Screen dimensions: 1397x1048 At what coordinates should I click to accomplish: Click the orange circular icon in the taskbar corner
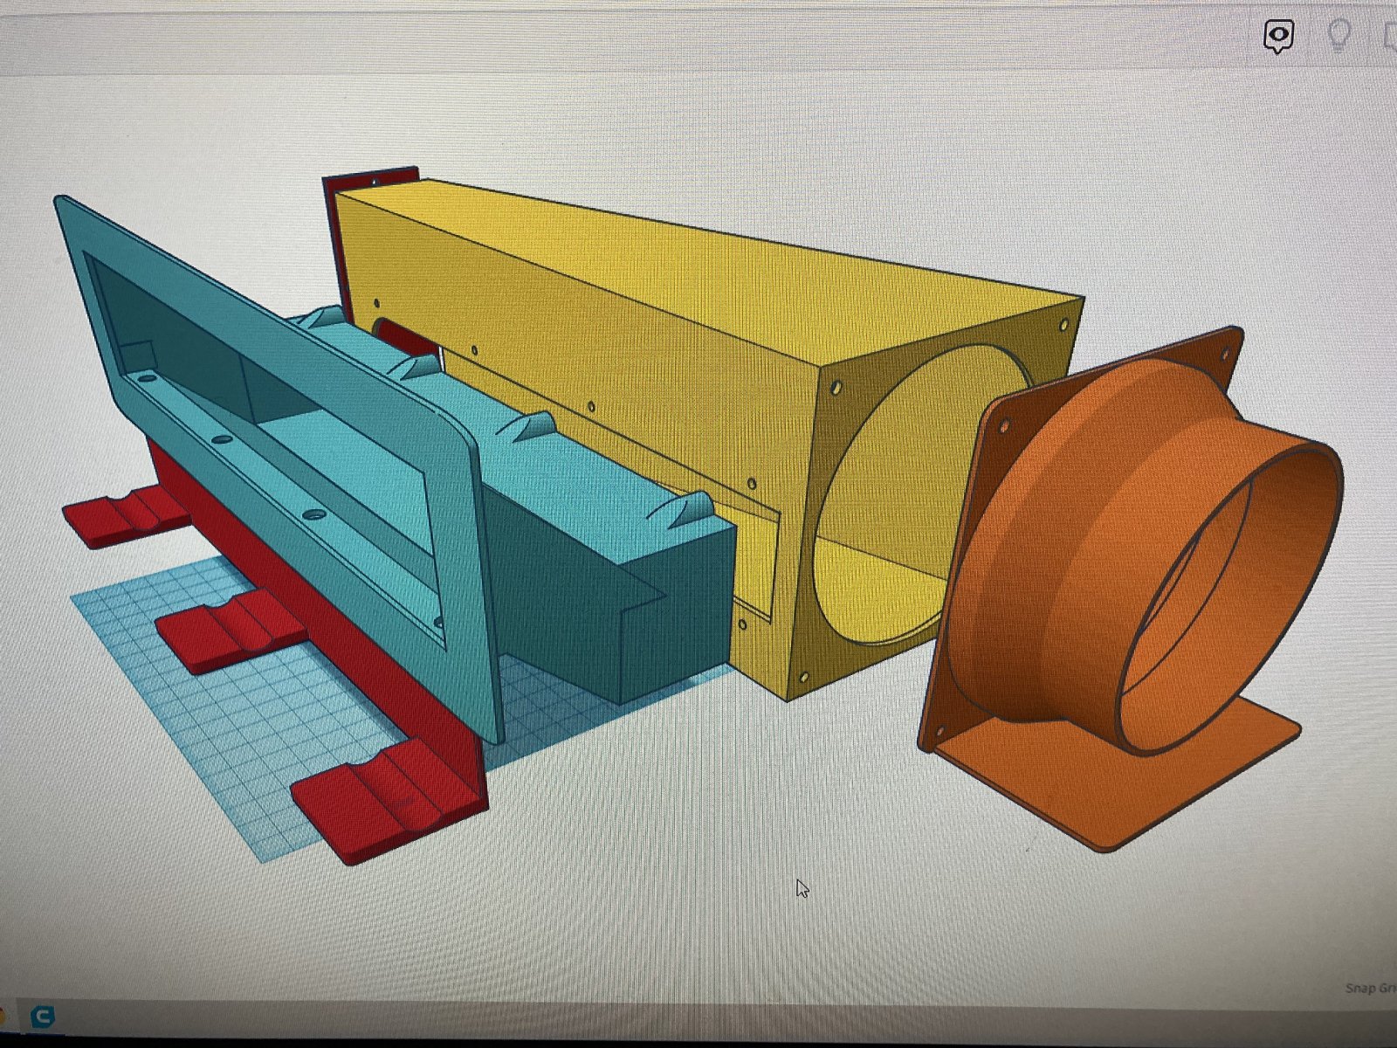tap(3, 1017)
